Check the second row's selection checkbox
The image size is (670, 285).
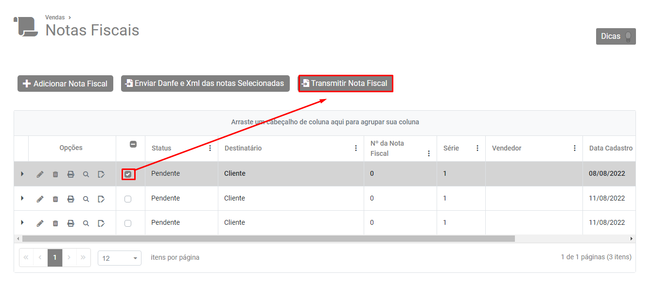click(128, 199)
